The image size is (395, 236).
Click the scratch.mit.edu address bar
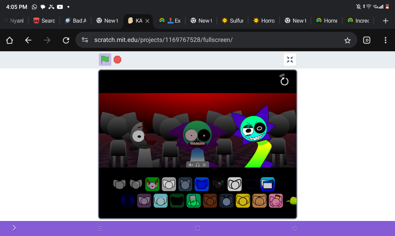(x=216, y=40)
